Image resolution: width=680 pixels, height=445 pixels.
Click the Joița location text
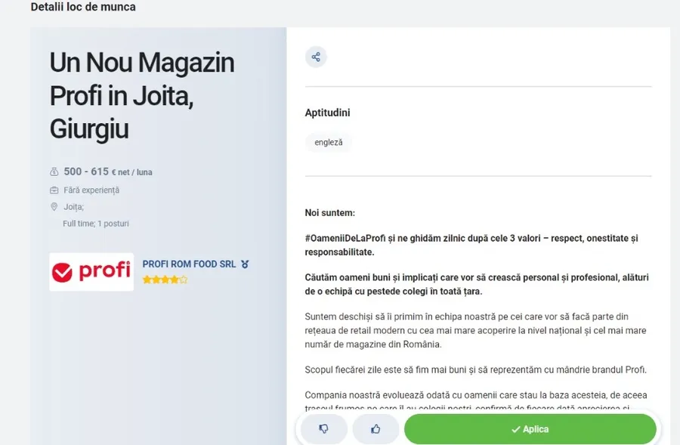[x=73, y=207]
